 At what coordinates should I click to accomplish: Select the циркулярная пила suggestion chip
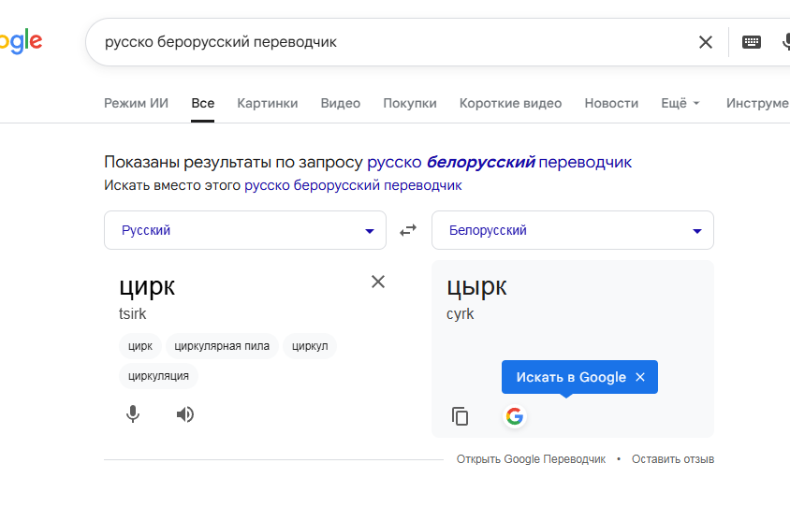[222, 346]
